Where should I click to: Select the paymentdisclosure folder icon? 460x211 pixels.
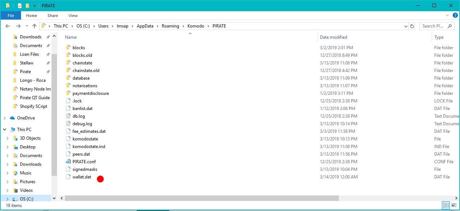click(69, 93)
